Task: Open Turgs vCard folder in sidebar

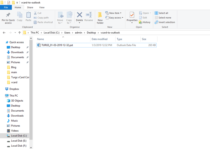Action: 18,77
